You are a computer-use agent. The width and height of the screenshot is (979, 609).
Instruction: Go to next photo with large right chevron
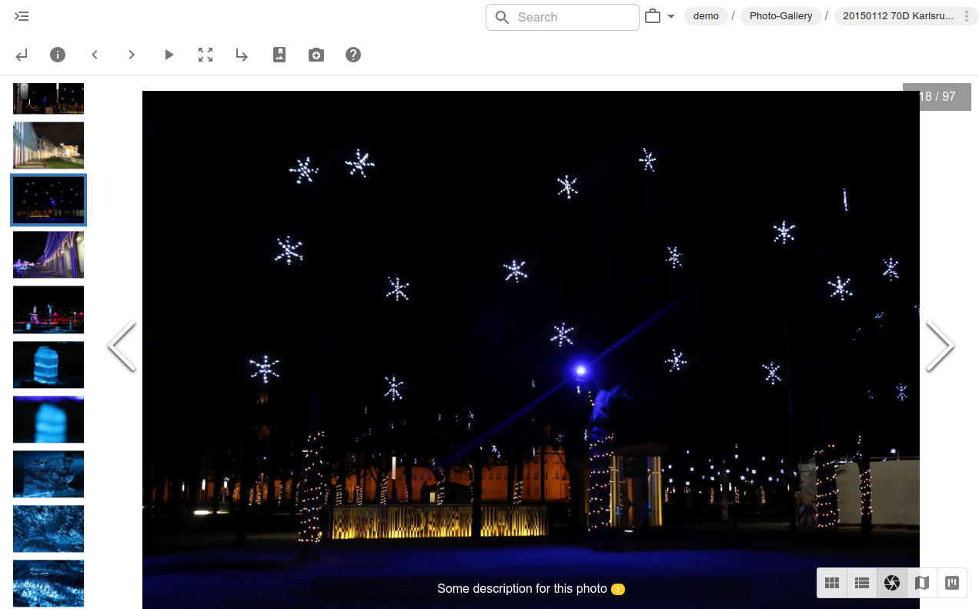point(940,346)
